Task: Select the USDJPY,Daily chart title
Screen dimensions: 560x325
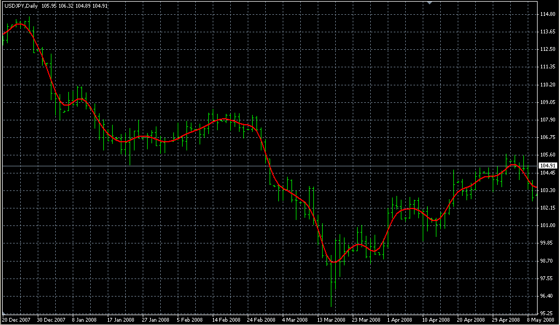Action: click(20, 6)
